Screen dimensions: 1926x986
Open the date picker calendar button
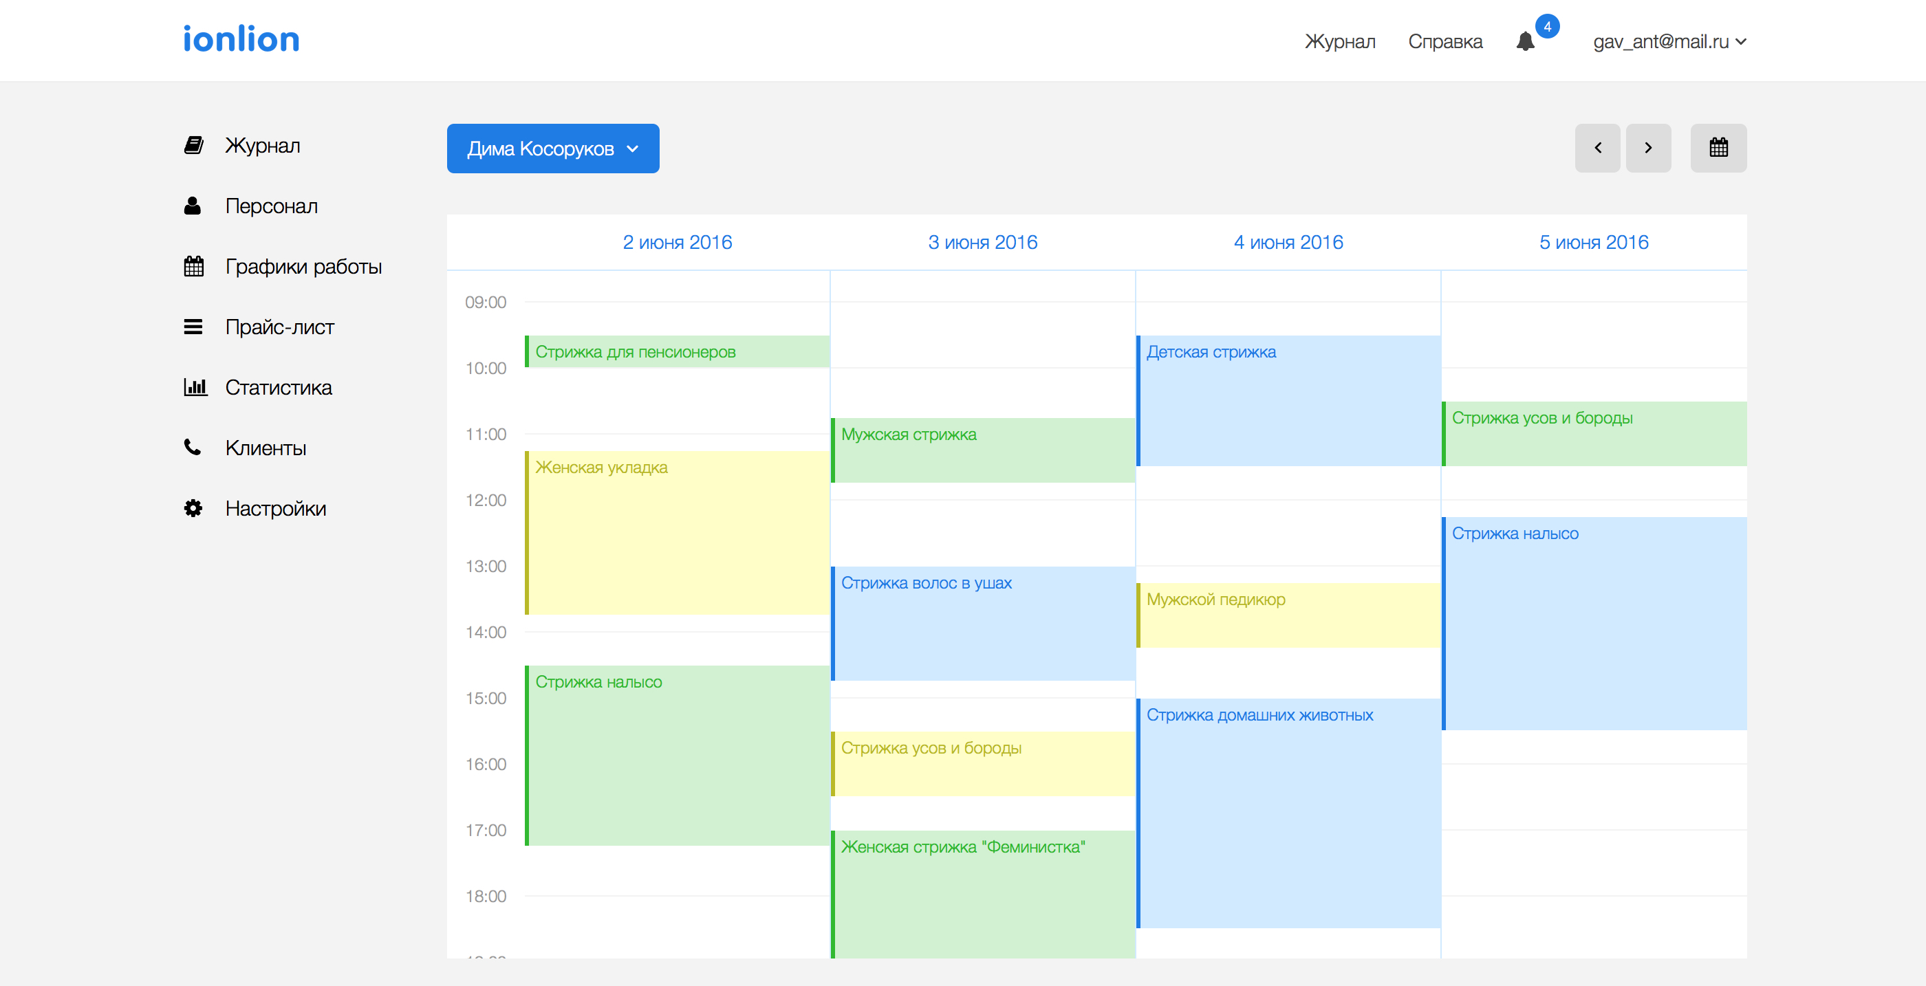[1718, 148]
